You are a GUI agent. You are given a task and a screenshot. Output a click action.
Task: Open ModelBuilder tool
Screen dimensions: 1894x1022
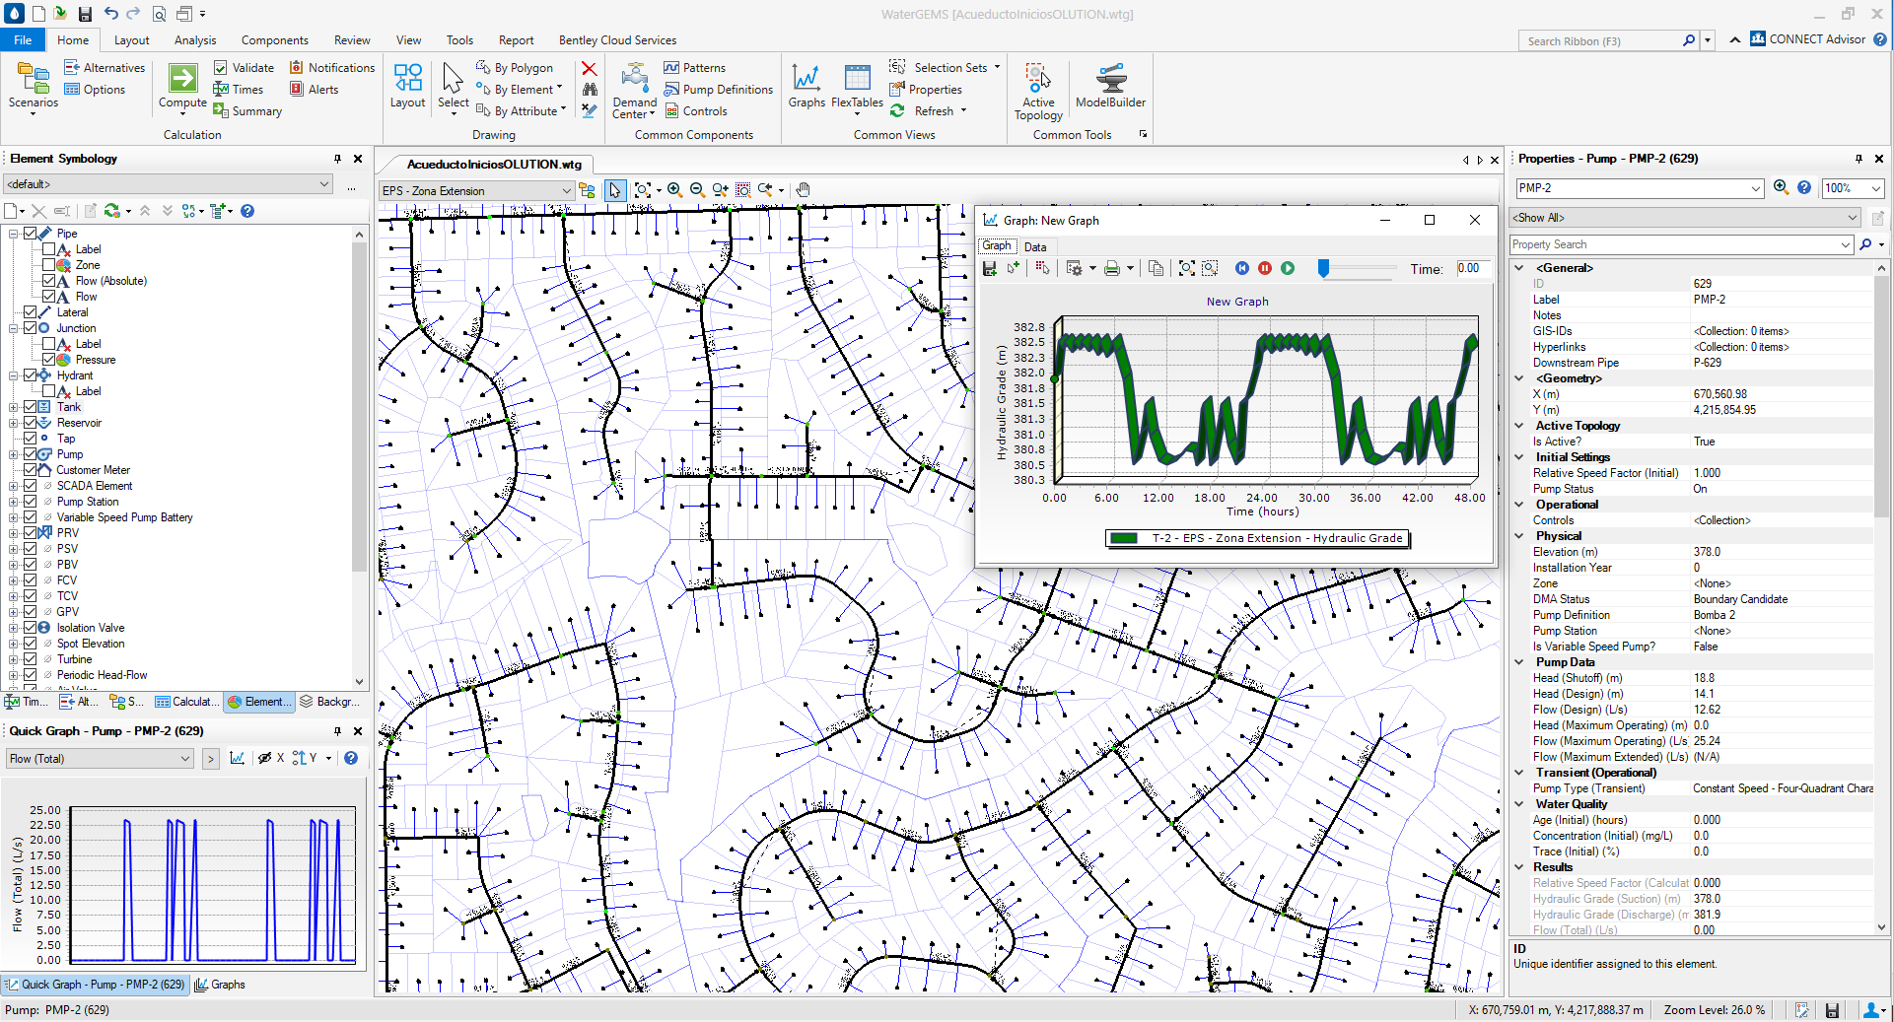click(x=1110, y=85)
